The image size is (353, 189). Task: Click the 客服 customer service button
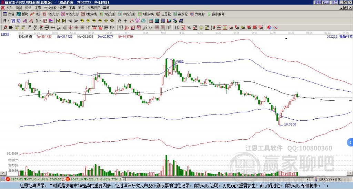(x=318, y=2)
